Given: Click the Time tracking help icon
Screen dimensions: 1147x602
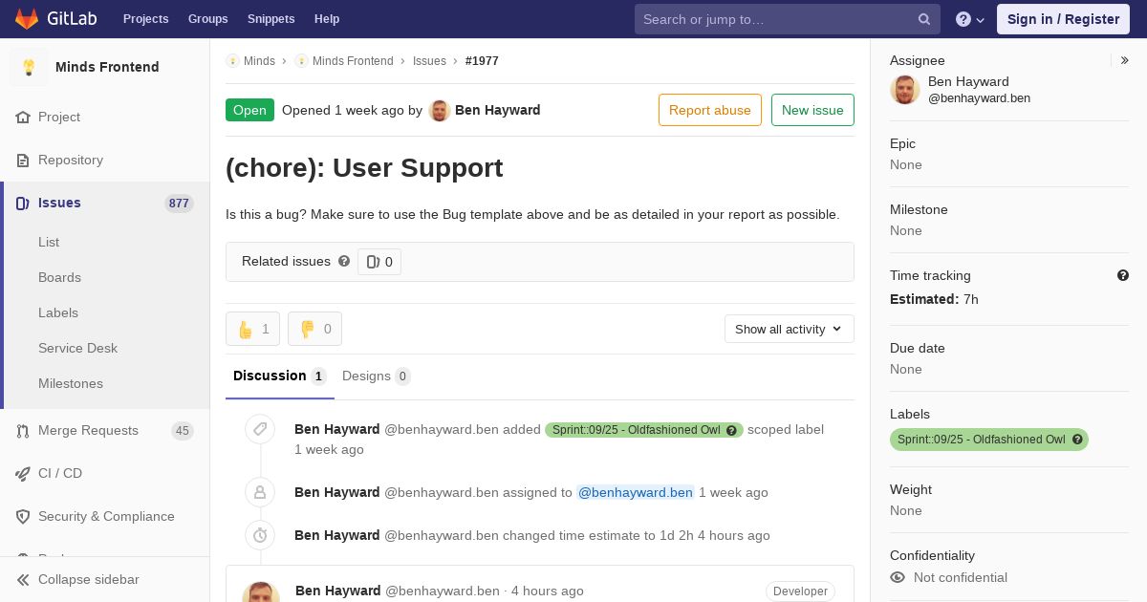Looking at the screenshot, I should point(1123,275).
